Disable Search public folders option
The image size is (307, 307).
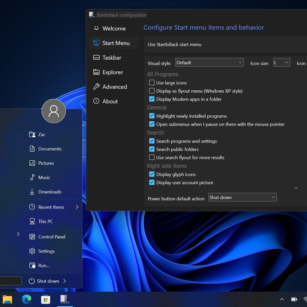152,149
